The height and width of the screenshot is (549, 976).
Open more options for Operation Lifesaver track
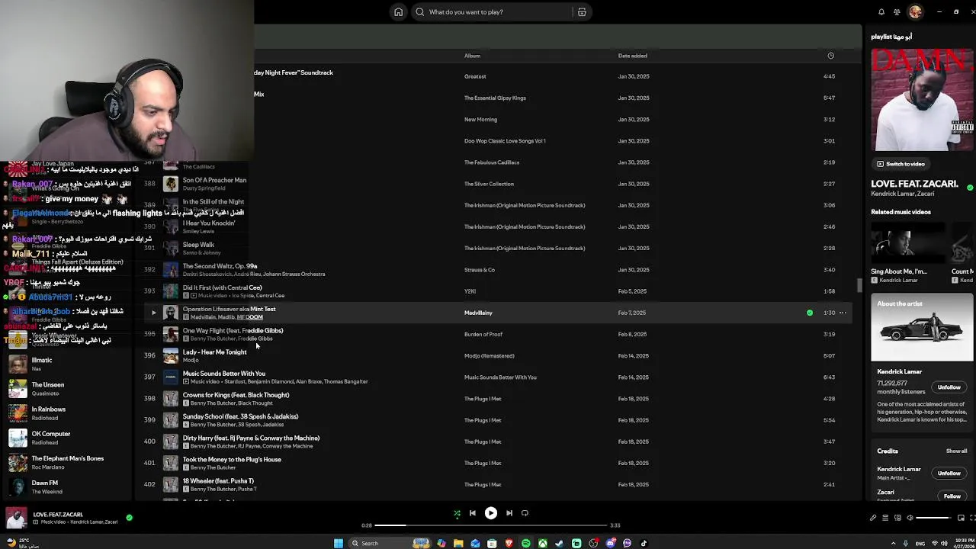coord(843,313)
